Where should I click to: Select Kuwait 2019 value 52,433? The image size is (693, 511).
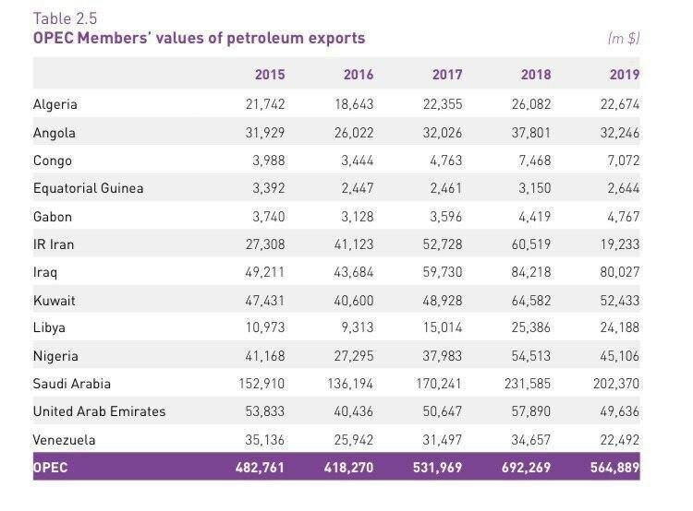620,301
